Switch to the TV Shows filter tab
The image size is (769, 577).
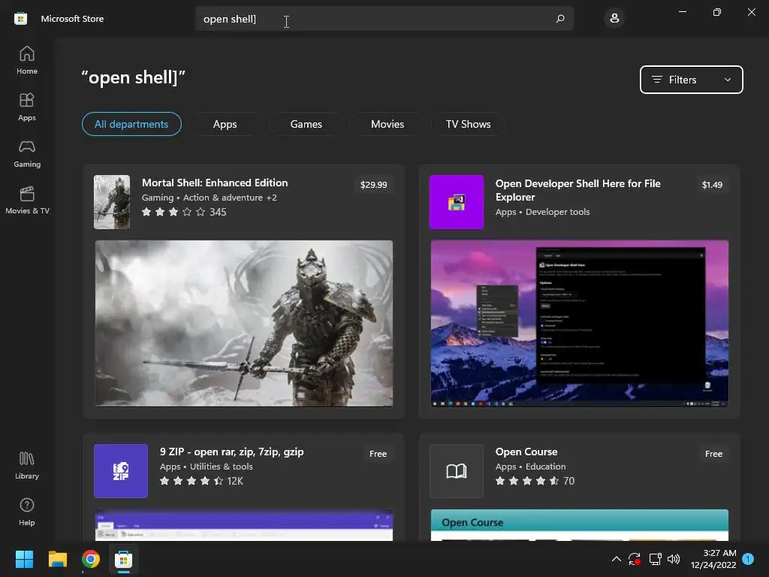click(x=469, y=124)
